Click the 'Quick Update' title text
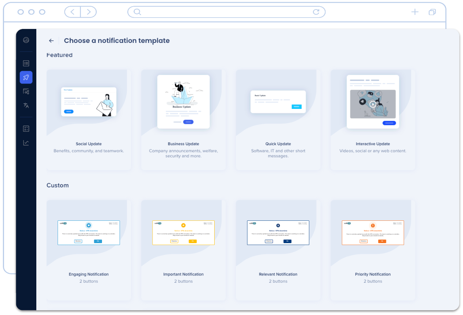The height and width of the screenshot is (315, 463). coord(278,144)
